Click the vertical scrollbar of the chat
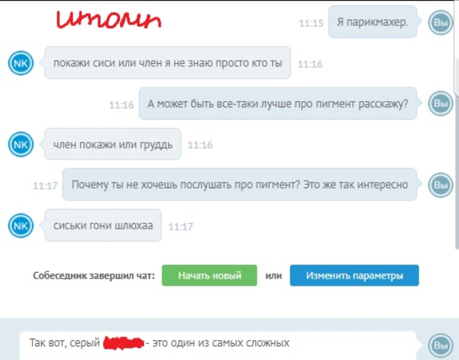Screen dimensions: 459x360 pos(456,152)
